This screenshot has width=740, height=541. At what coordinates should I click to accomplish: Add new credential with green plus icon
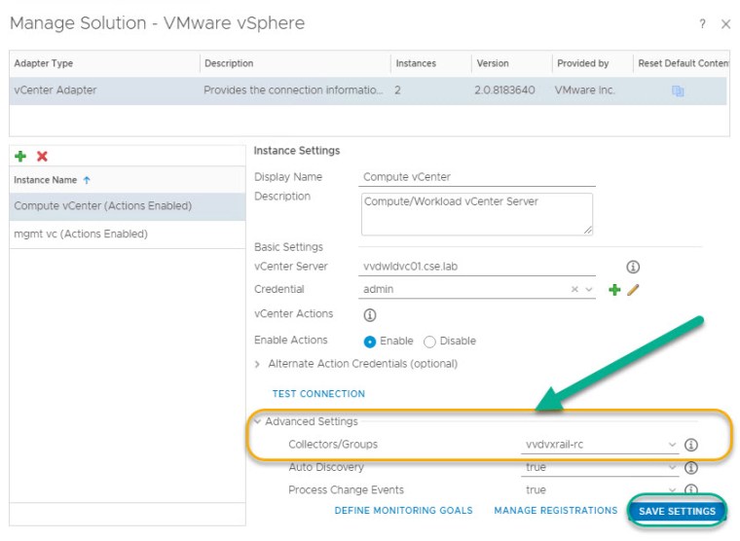click(614, 290)
